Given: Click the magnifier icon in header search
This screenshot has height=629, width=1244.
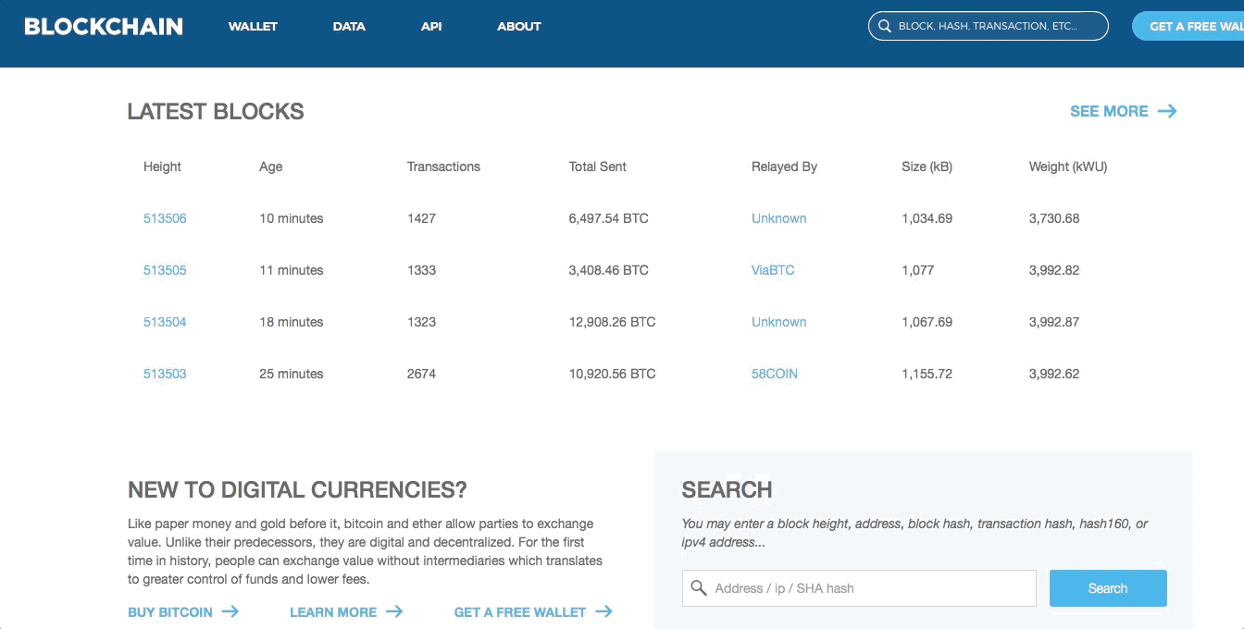Looking at the screenshot, I should pyautogui.click(x=884, y=26).
